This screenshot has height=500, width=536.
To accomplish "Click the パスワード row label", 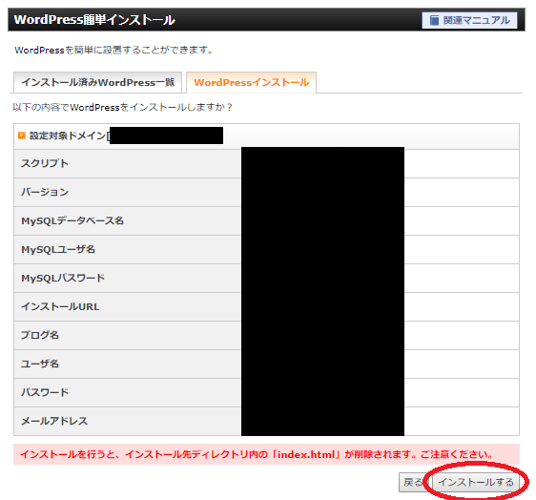I will pyautogui.click(x=45, y=392).
